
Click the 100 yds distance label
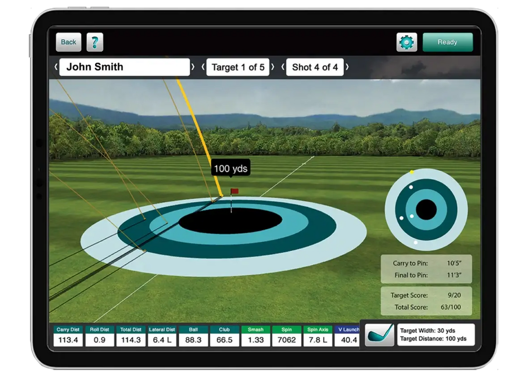point(231,168)
